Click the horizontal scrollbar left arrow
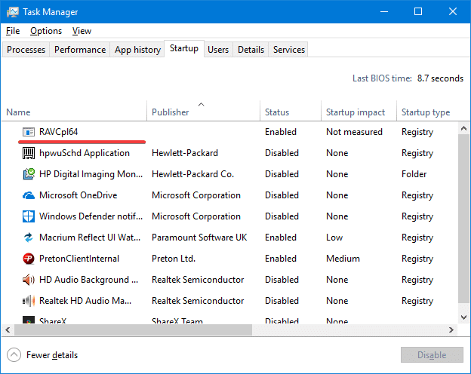 (x=8, y=330)
